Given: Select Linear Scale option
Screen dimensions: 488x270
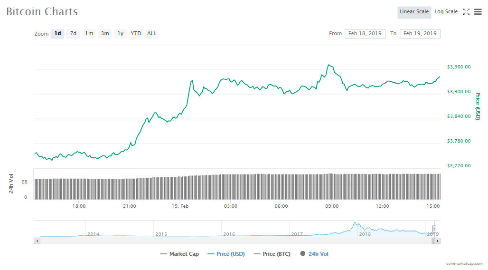Looking at the screenshot, I should [414, 12].
